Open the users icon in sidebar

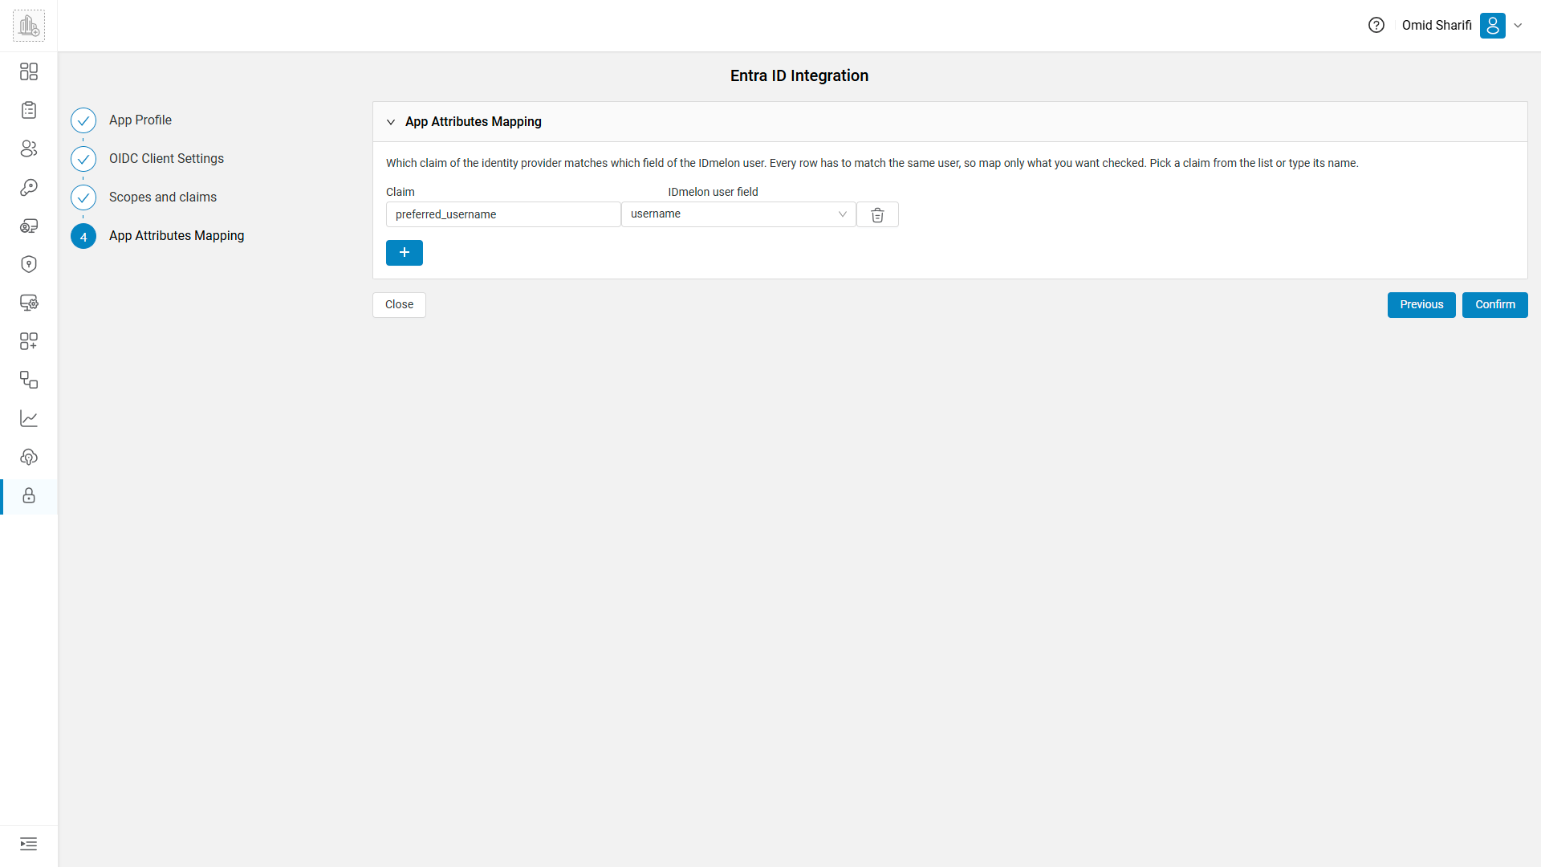tap(29, 149)
